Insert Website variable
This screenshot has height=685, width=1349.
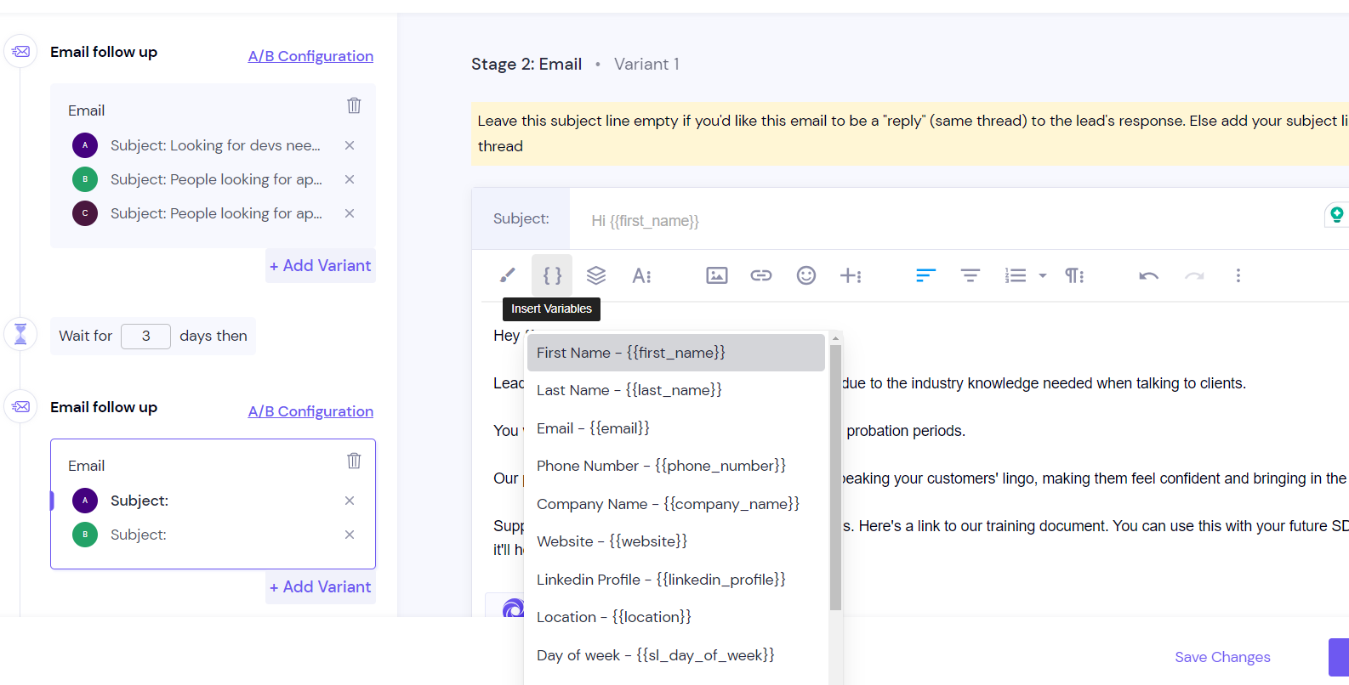675,541
